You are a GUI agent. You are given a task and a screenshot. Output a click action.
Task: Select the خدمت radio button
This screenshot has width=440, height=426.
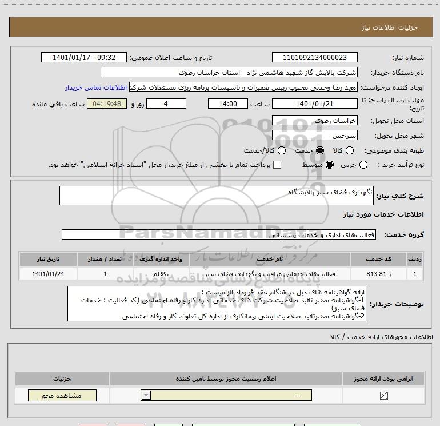coord(320,150)
